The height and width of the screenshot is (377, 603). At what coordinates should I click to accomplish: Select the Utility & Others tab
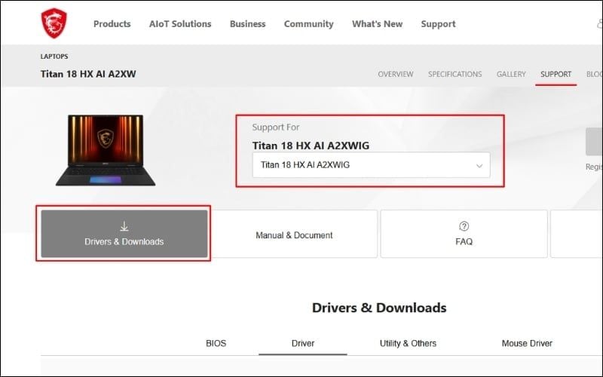408,343
